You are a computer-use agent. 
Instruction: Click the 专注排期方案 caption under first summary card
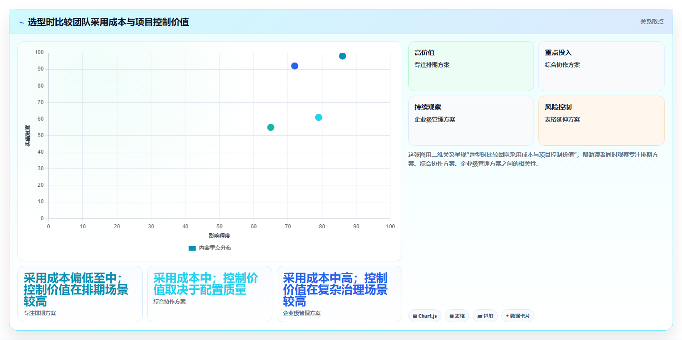pyautogui.click(x=40, y=313)
